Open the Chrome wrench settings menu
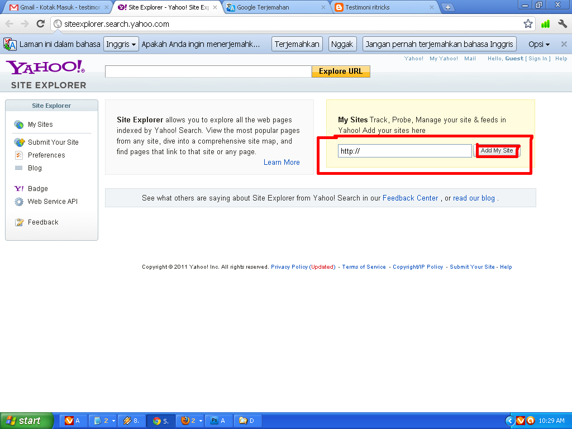 [x=562, y=24]
